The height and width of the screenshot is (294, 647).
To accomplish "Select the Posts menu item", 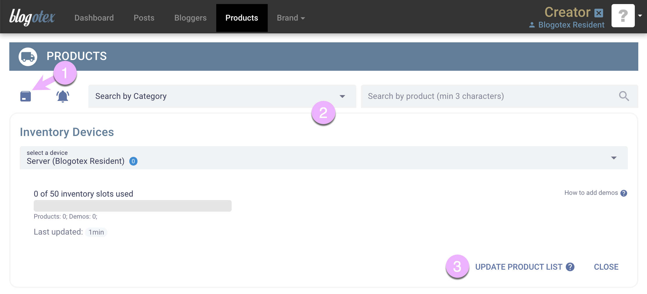I will click(144, 18).
